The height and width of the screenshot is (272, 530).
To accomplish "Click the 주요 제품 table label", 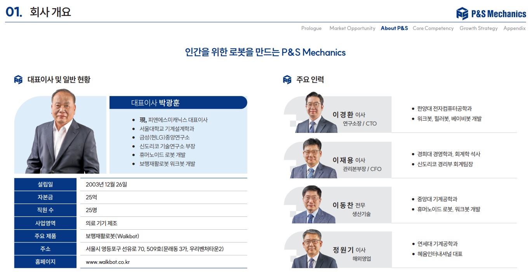I will 45,236.
